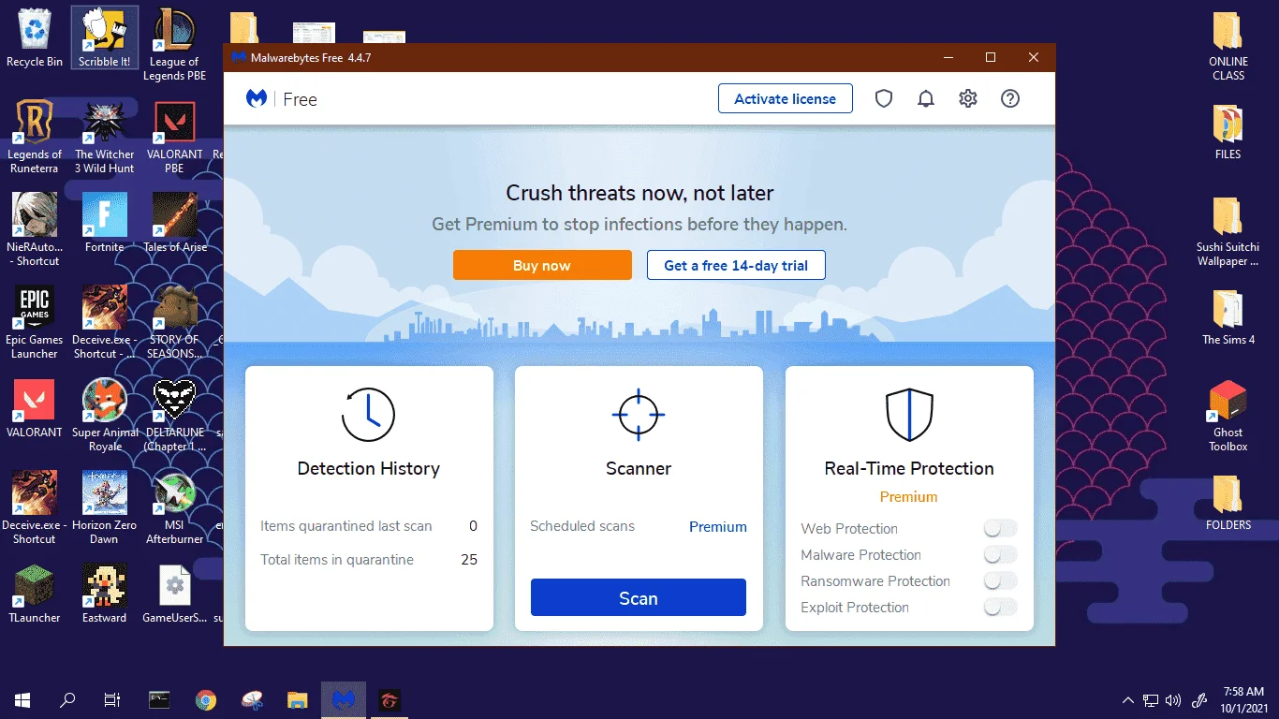Open File Explorer from the taskbar
1279x719 pixels.
(297, 699)
